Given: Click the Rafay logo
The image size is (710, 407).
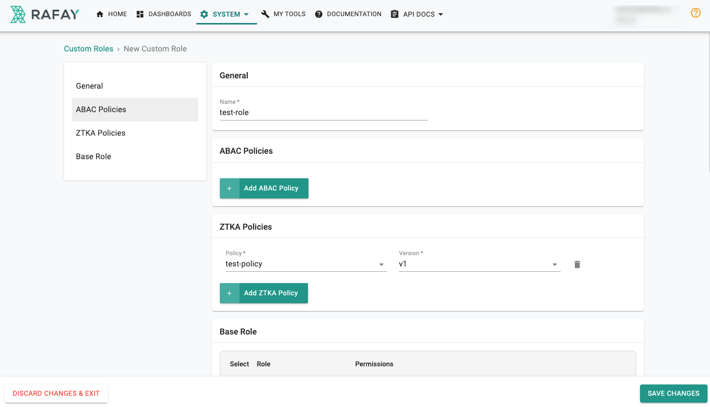Looking at the screenshot, I should pyautogui.click(x=45, y=15).
